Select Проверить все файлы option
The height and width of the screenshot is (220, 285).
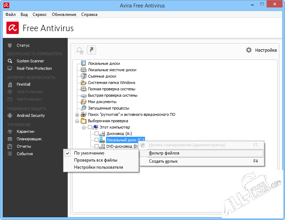pos(95,160)
